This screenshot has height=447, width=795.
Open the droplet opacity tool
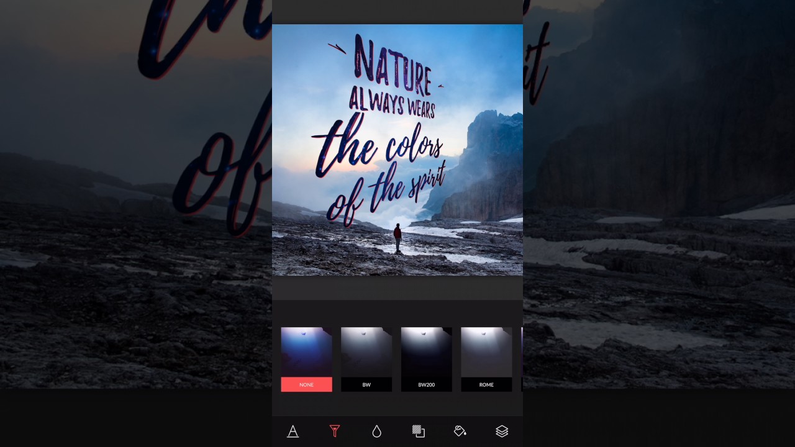[x=376, y=431]
